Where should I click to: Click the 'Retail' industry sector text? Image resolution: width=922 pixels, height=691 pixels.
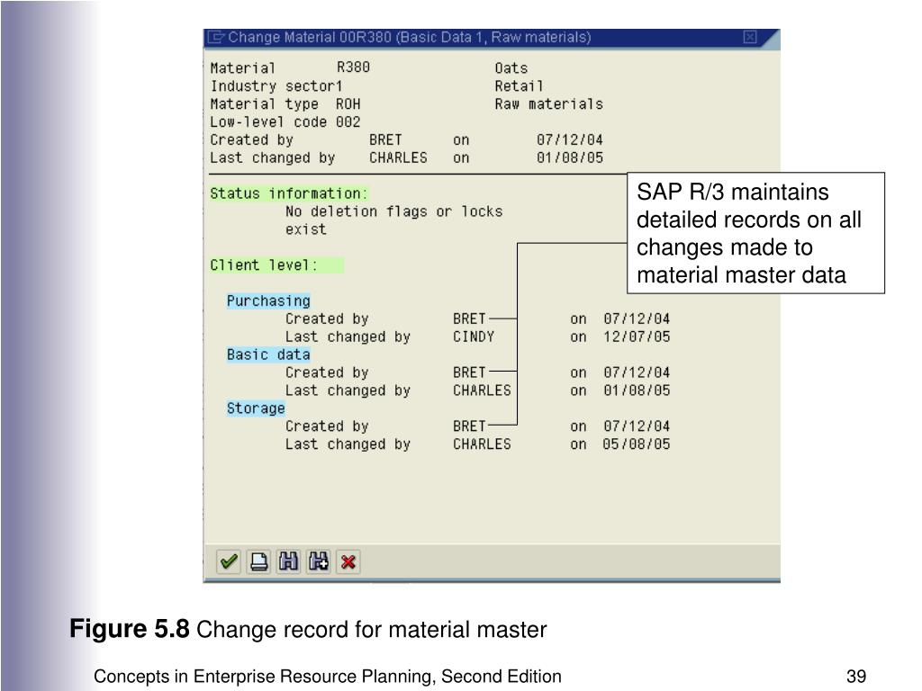coord(519,86)
